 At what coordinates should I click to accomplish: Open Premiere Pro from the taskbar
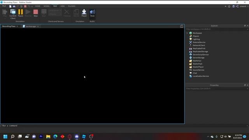point(41,136)
